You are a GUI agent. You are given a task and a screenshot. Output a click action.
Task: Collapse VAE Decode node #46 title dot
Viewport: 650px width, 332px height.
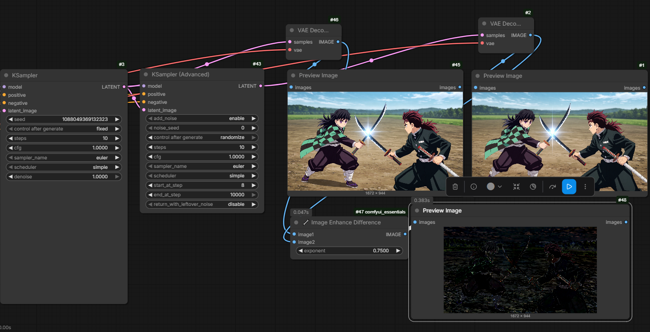292,30
